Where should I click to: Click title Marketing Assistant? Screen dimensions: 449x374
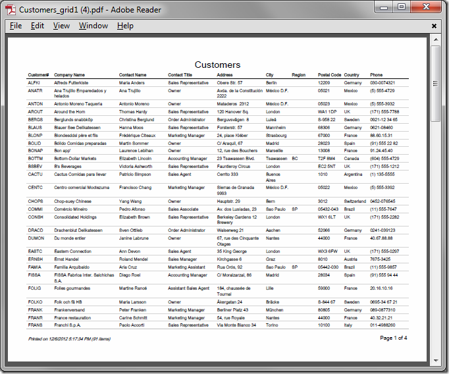[x=186, y=267]
